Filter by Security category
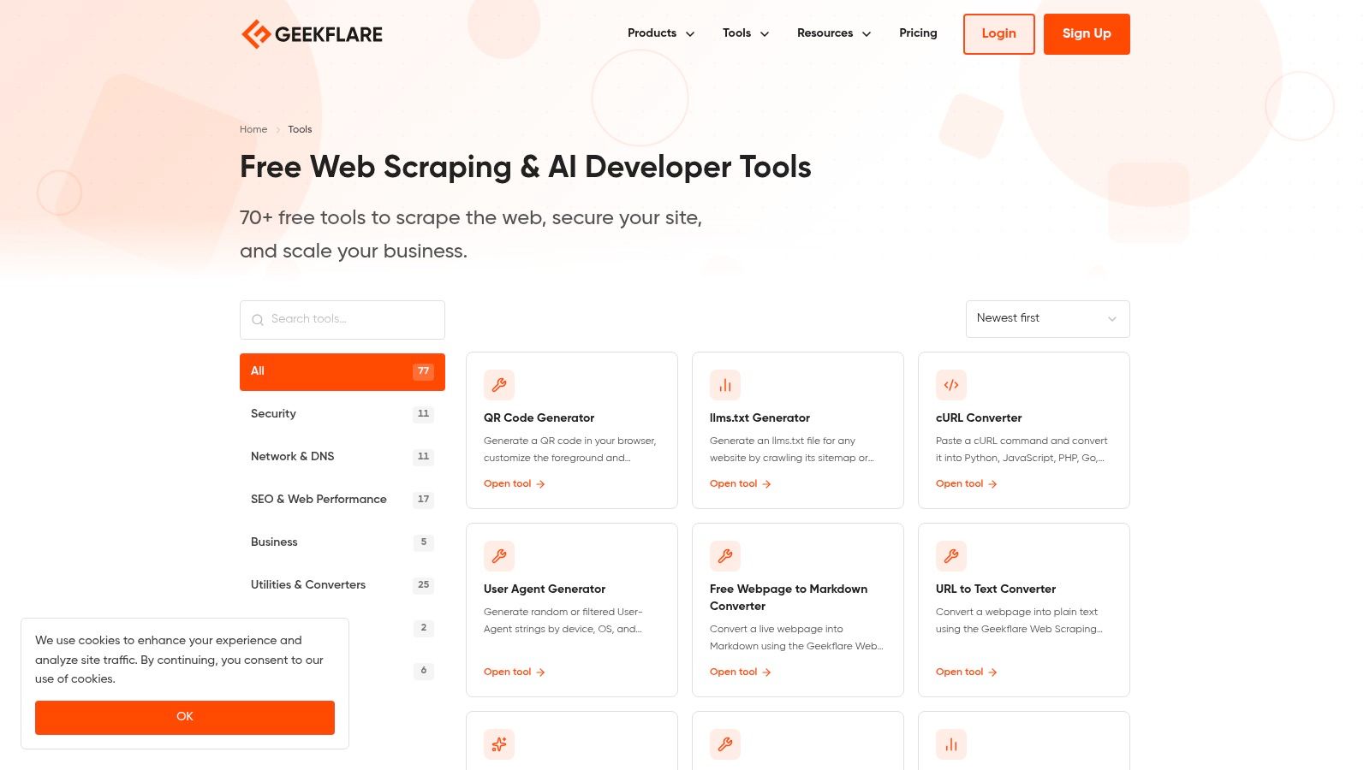The width and height of the screenshot is (1370, 770). click(x=342, y=414)
